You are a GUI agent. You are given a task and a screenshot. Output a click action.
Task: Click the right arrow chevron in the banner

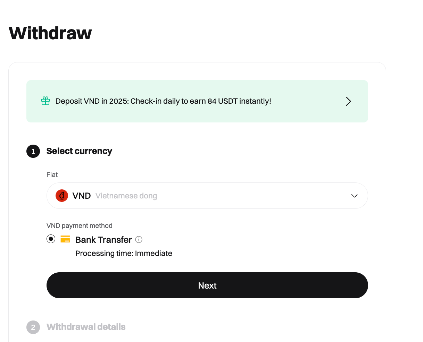click(x=348, y=101)
